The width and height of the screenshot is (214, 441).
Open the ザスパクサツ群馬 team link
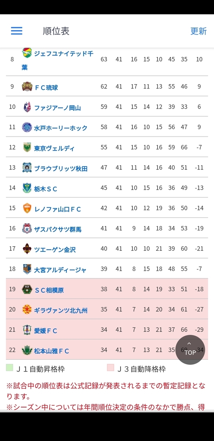coord(58,229)
